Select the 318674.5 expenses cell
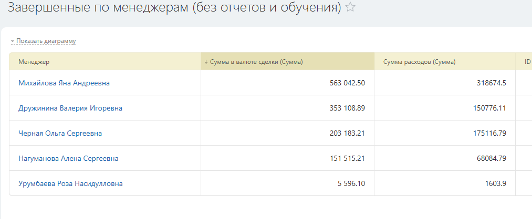 pos(445,83)
